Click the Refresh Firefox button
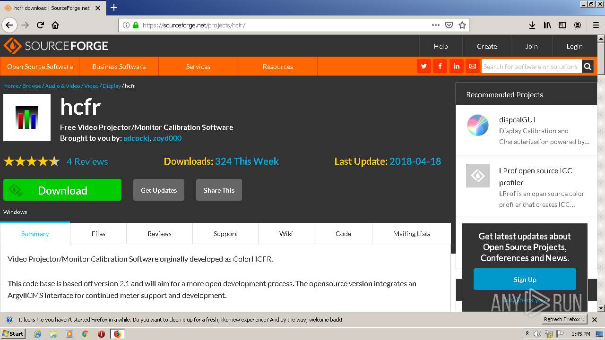 (x=564, y=320)
